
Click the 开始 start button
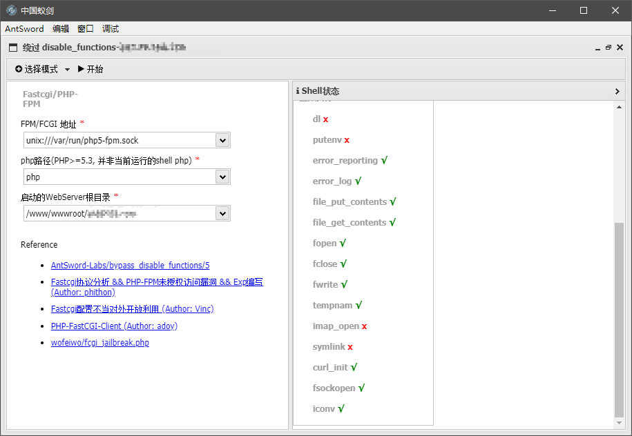pos(90,69)
